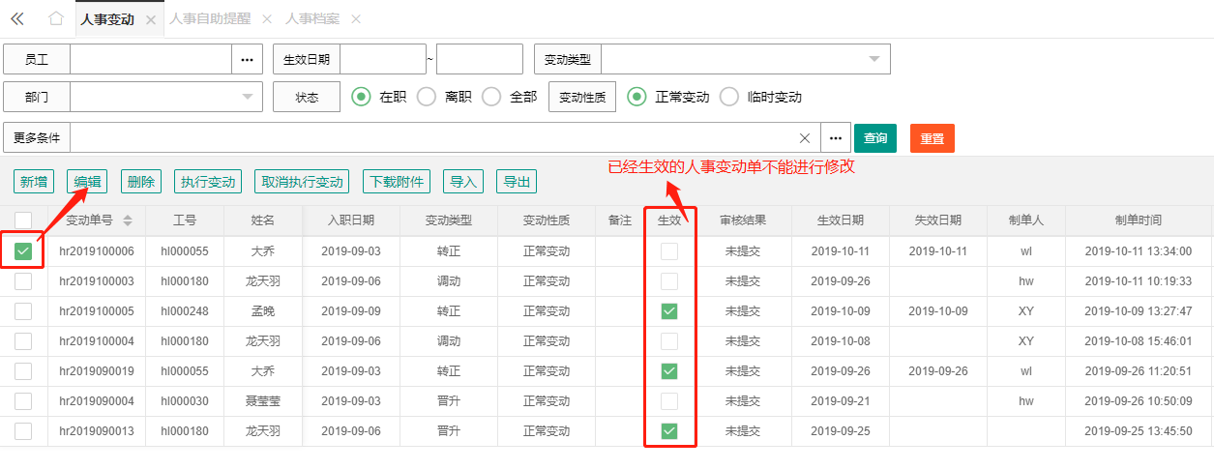This screenshot has height=470, width=1214.
Task: Collapse sidebar with double-chevron icon
Action: pos(16,18)
